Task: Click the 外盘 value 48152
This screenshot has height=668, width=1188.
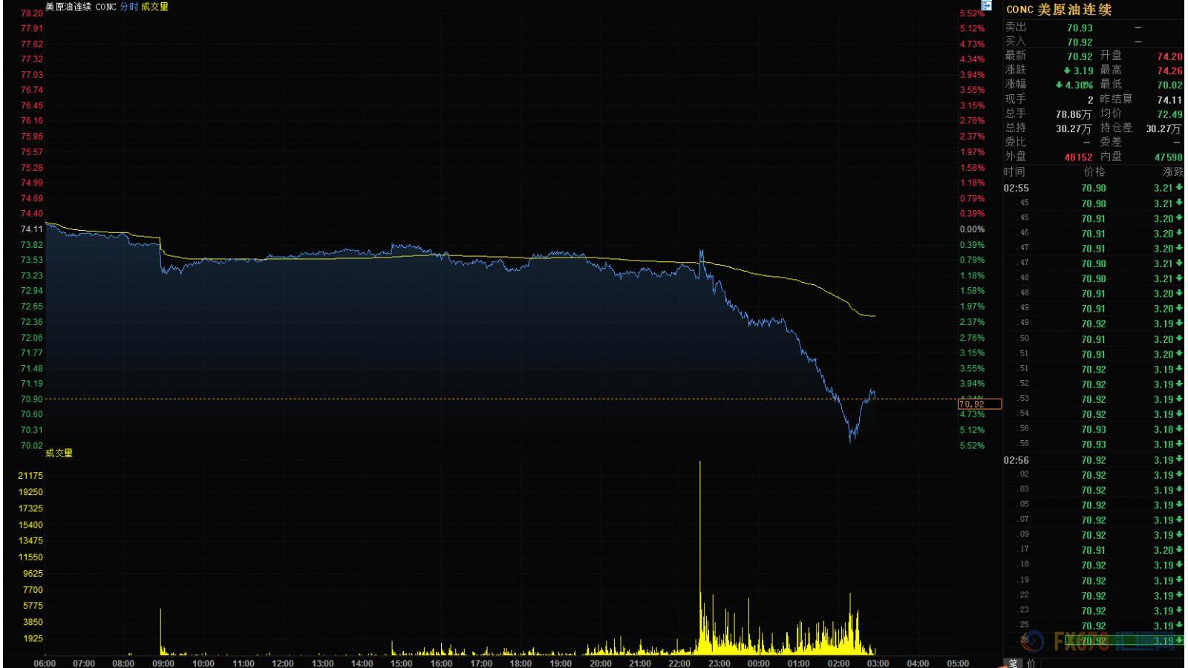Action: [1078, 157]
